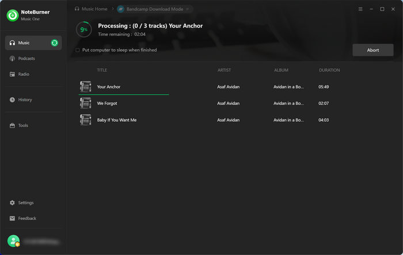Close the NoteBurner window
Screen dimensions: 403x255
tap(393, 9)
